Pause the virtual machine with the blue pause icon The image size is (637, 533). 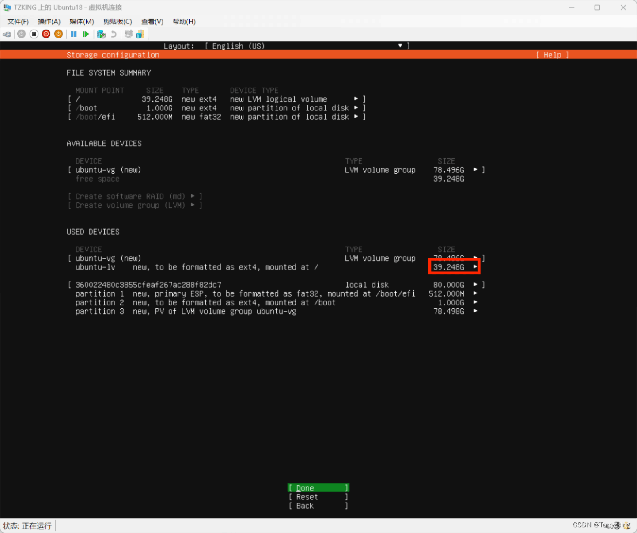click(x=74, y=34)
